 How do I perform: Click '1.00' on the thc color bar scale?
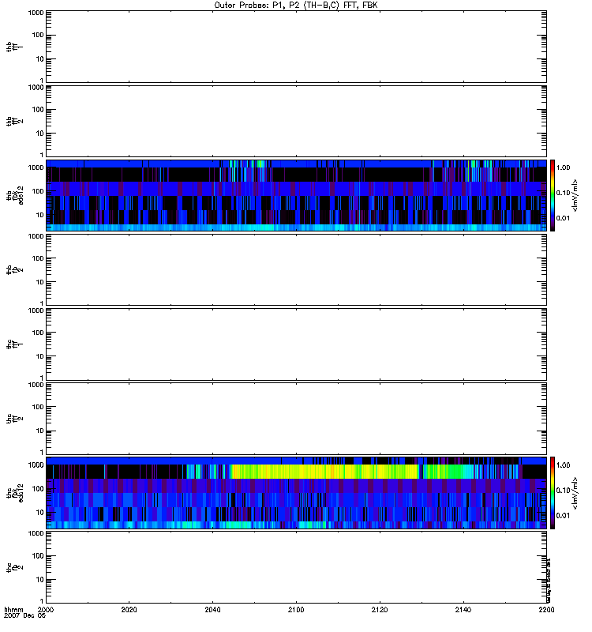pos(563,465)
